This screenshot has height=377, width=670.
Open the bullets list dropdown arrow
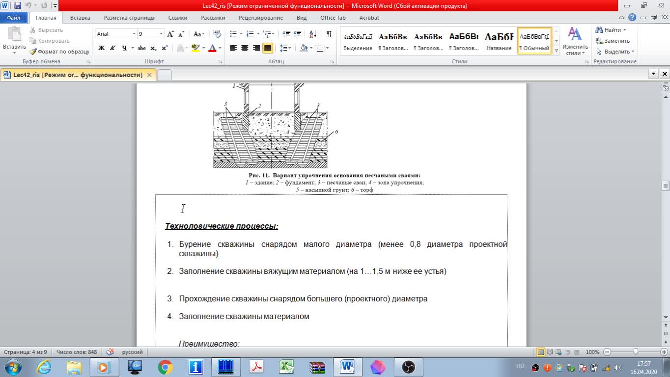click(240, 34)
